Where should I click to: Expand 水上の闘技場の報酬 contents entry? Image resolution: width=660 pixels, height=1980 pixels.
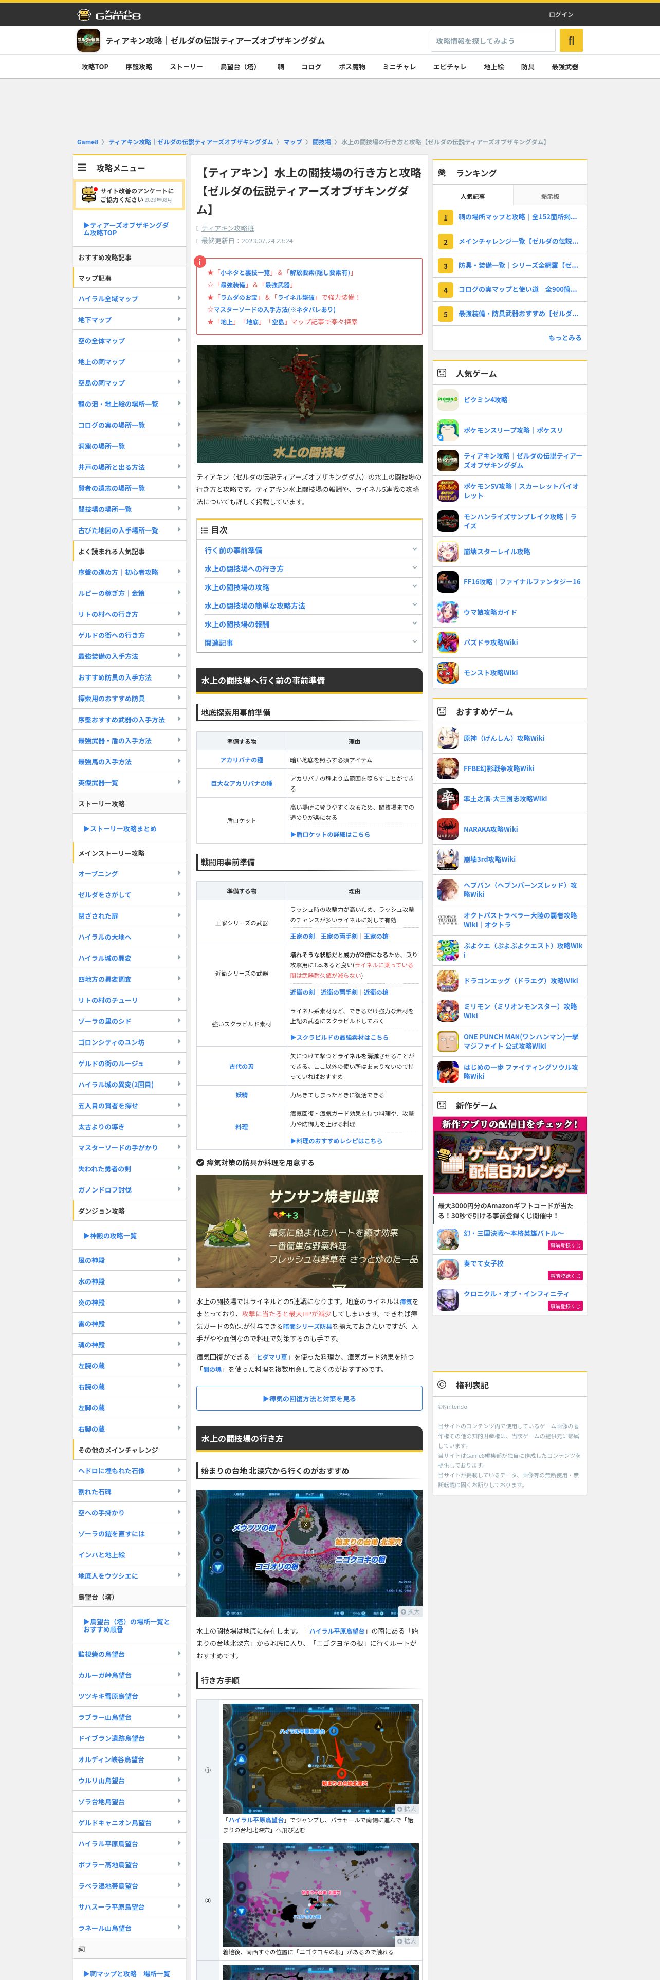pyautogui.click(x=309, y=624)
